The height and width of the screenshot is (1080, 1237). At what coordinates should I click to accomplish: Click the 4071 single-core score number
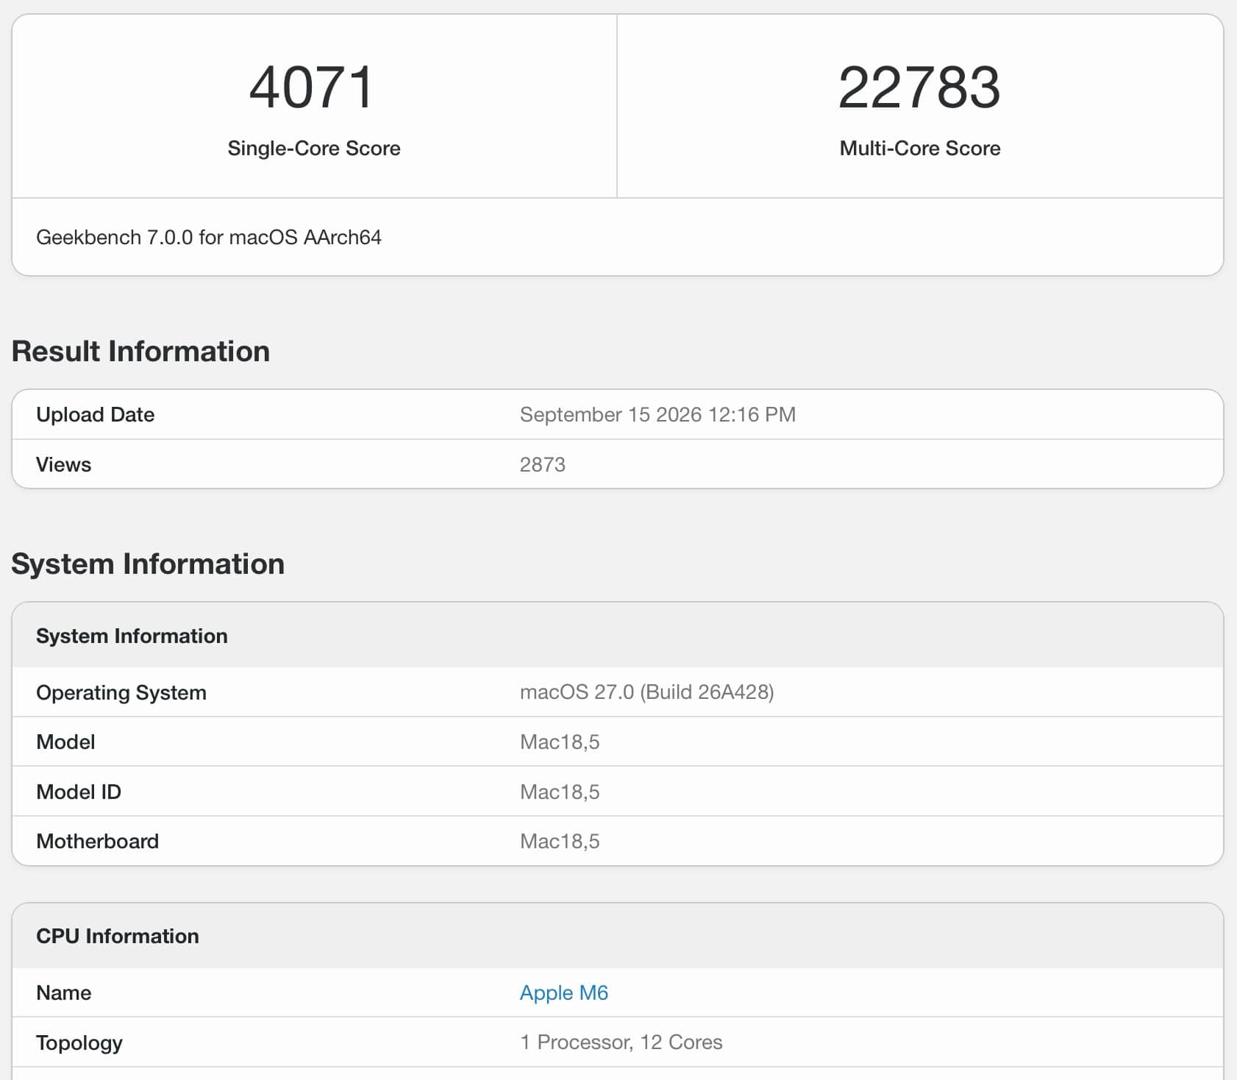(x=312, y=88)
